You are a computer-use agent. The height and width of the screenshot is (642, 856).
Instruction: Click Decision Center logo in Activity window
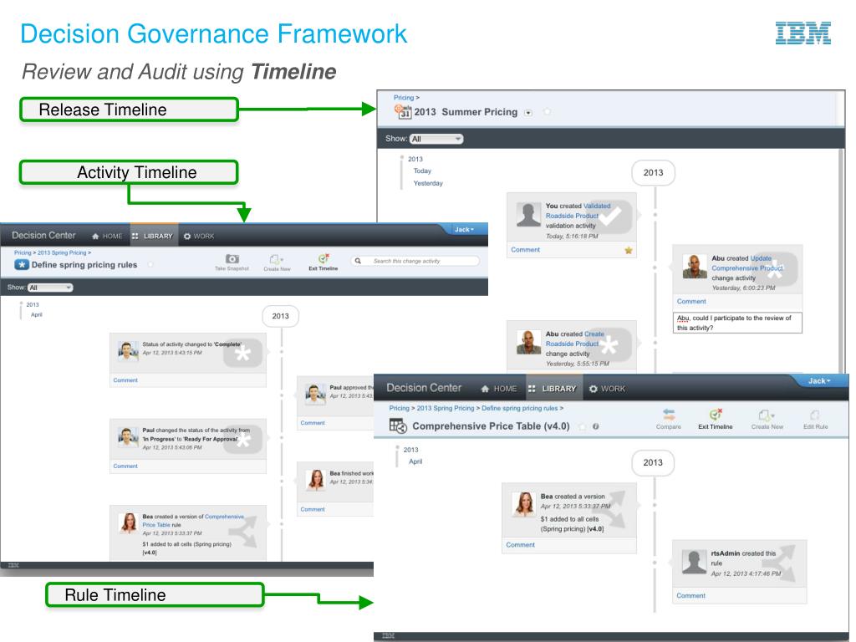point(43,235)
